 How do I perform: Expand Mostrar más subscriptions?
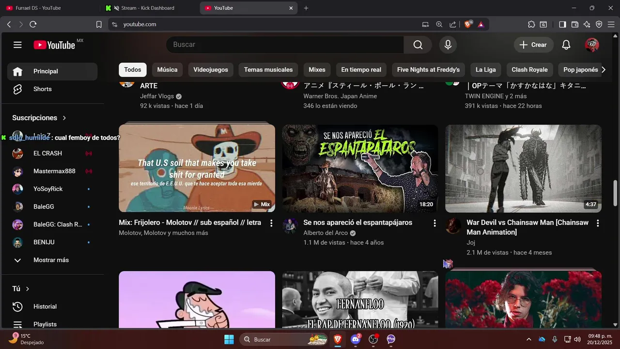click(52, 260)
